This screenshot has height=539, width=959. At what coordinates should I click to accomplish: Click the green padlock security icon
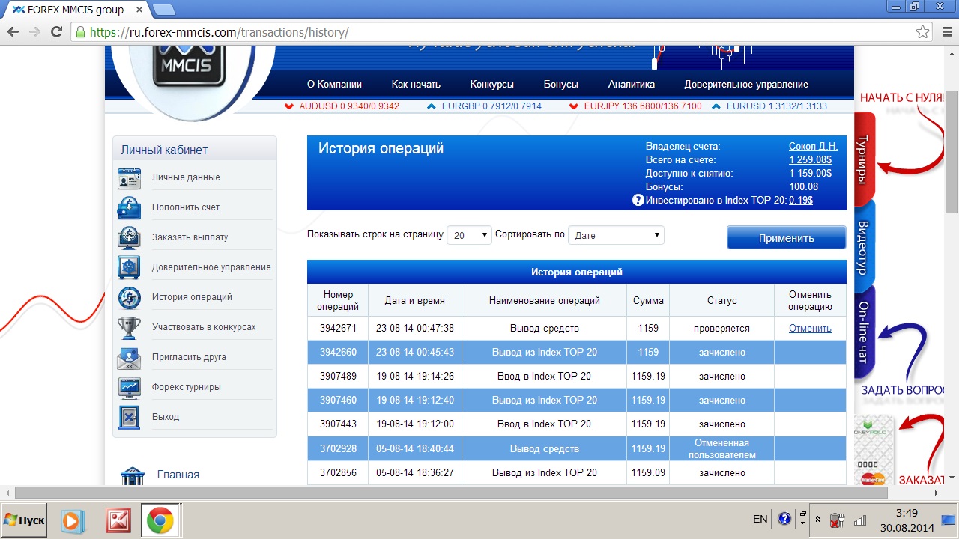80,32
